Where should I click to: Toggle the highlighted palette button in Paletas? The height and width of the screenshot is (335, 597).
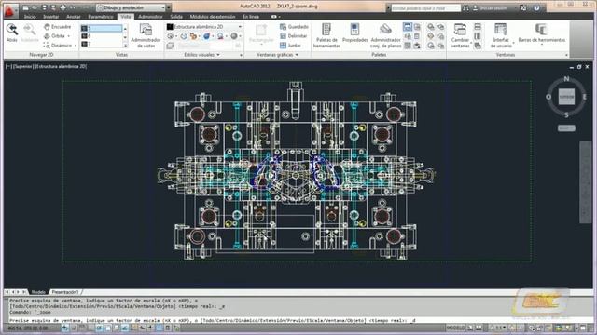click(408, 27)
